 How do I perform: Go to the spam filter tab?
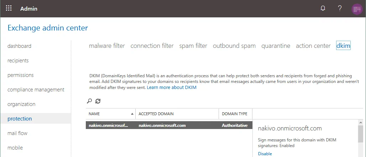pos(193,46)
